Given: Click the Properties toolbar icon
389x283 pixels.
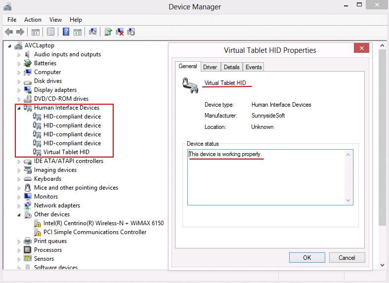Looking at the screenshot, I should coord(50,32).
